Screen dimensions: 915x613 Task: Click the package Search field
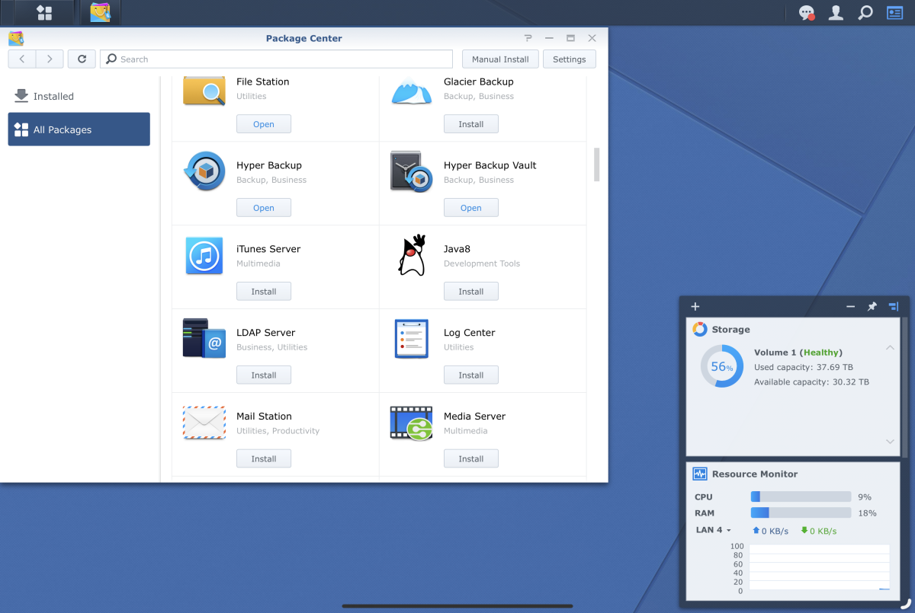(x=276, y=59)
